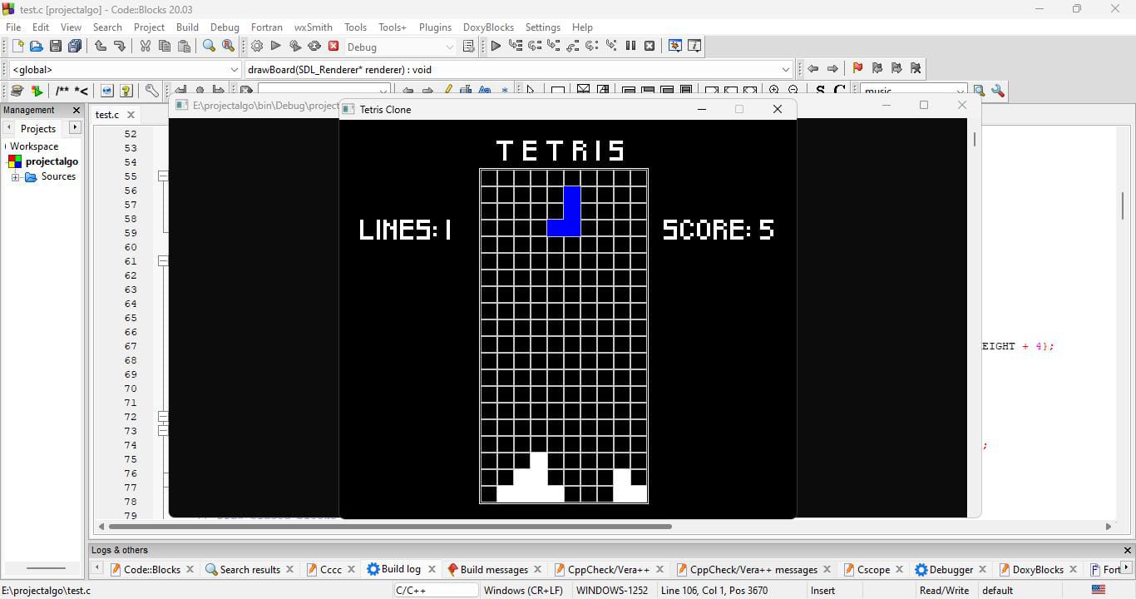Screen dimensions: 1136x599
Task: Open the Debug menu
Action: pyautogui.click(x=225, y=27)
